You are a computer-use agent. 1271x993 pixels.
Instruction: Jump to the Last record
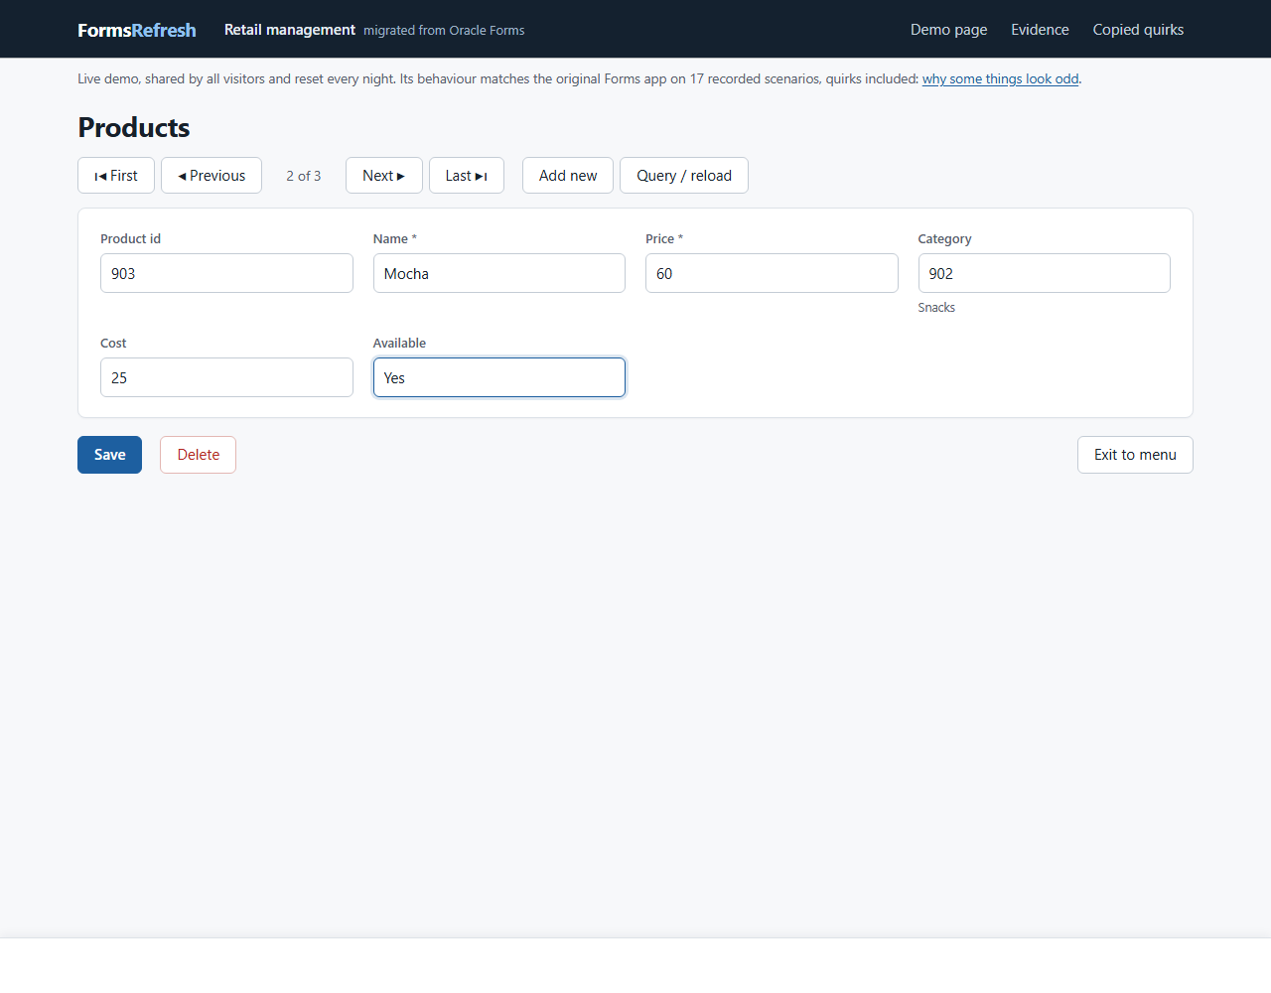click(x=467, y=176)
